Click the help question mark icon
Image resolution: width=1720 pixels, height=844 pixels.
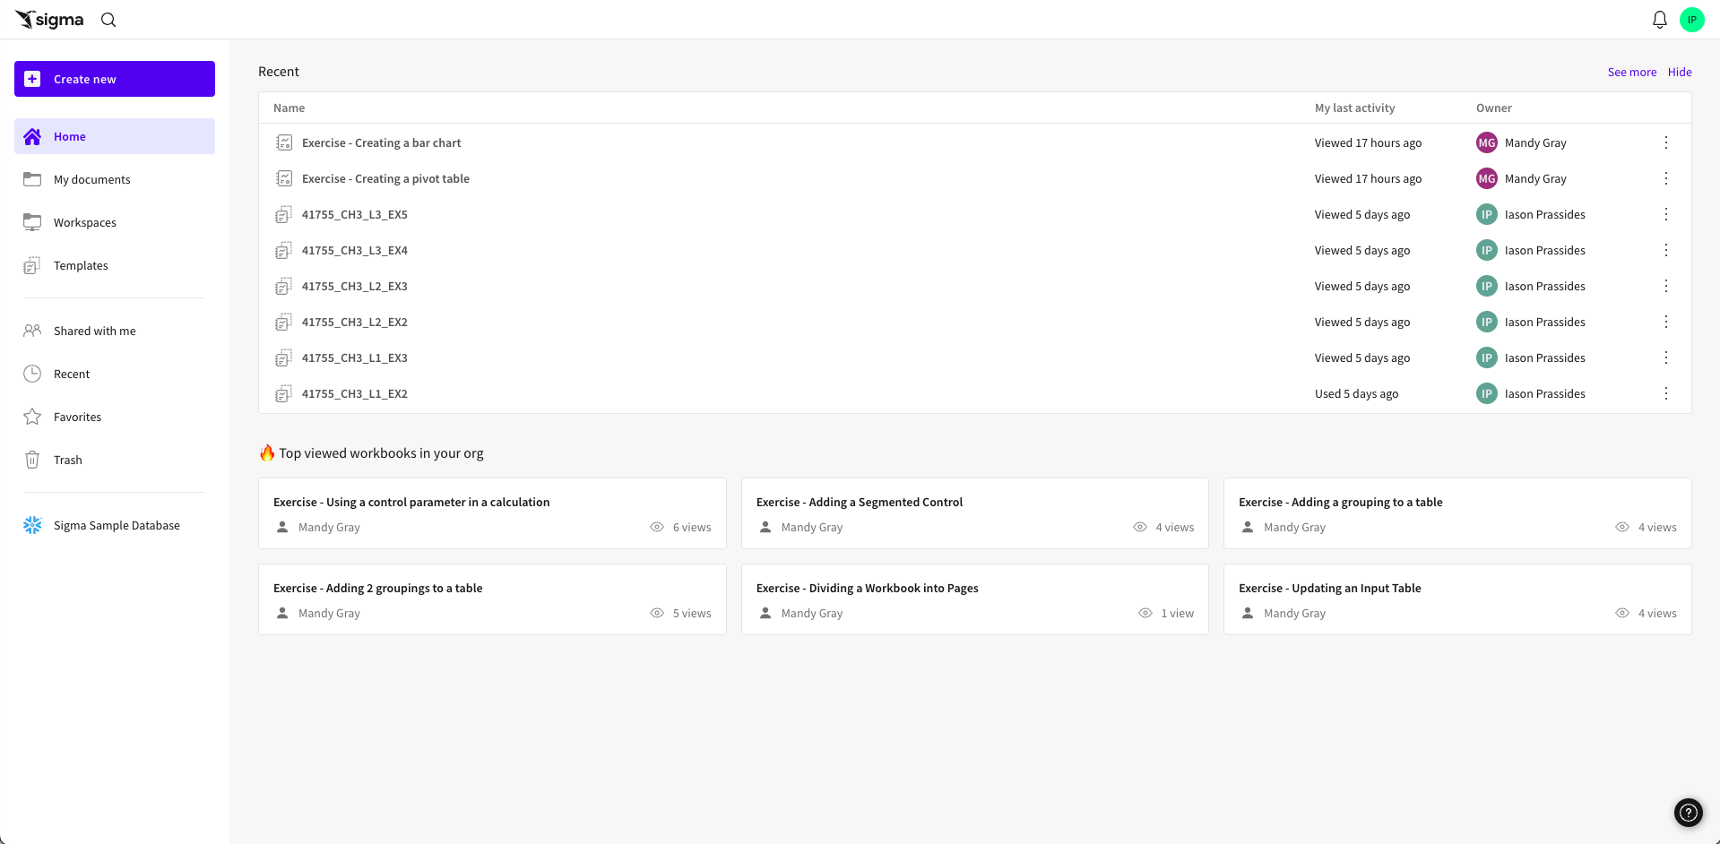pos(1688,812)
